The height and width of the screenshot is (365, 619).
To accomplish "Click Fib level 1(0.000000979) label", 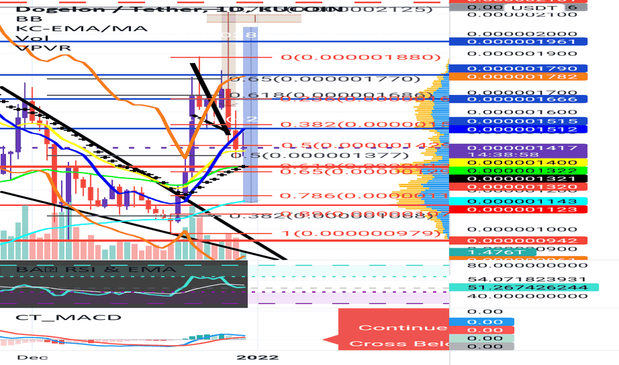I will (361, 234).
